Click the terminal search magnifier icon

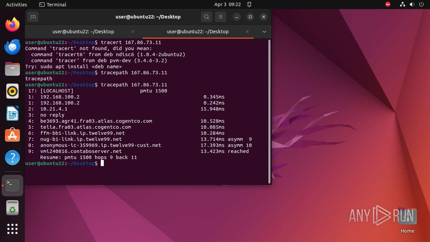coord(207,17)
